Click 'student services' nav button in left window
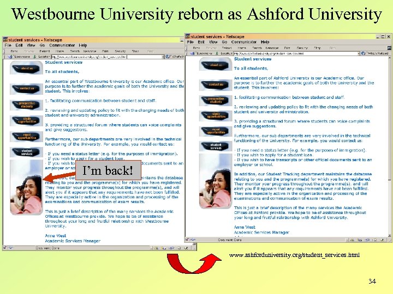393x294 pixels. point(27,152)
